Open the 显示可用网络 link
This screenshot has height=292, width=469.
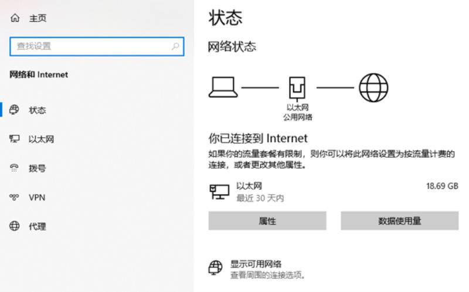pyautogui.click(x=256, y=264)
